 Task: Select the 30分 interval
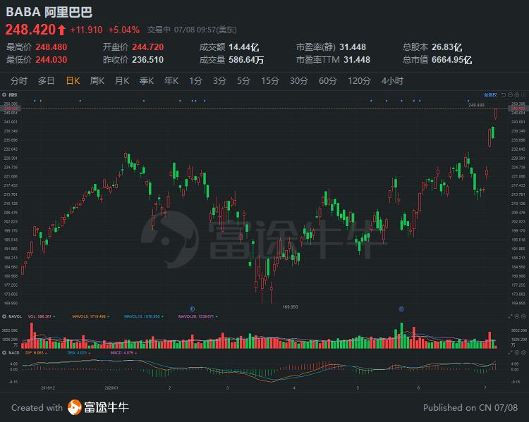tap(299, 81)
